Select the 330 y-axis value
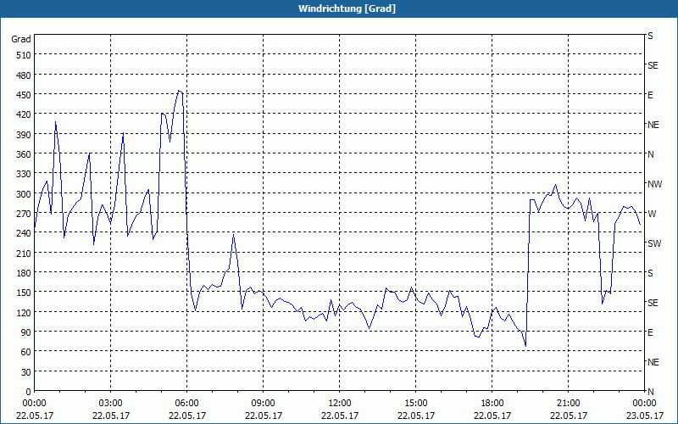678x424 pixels. pyautogui.click(x=24, y=174)
